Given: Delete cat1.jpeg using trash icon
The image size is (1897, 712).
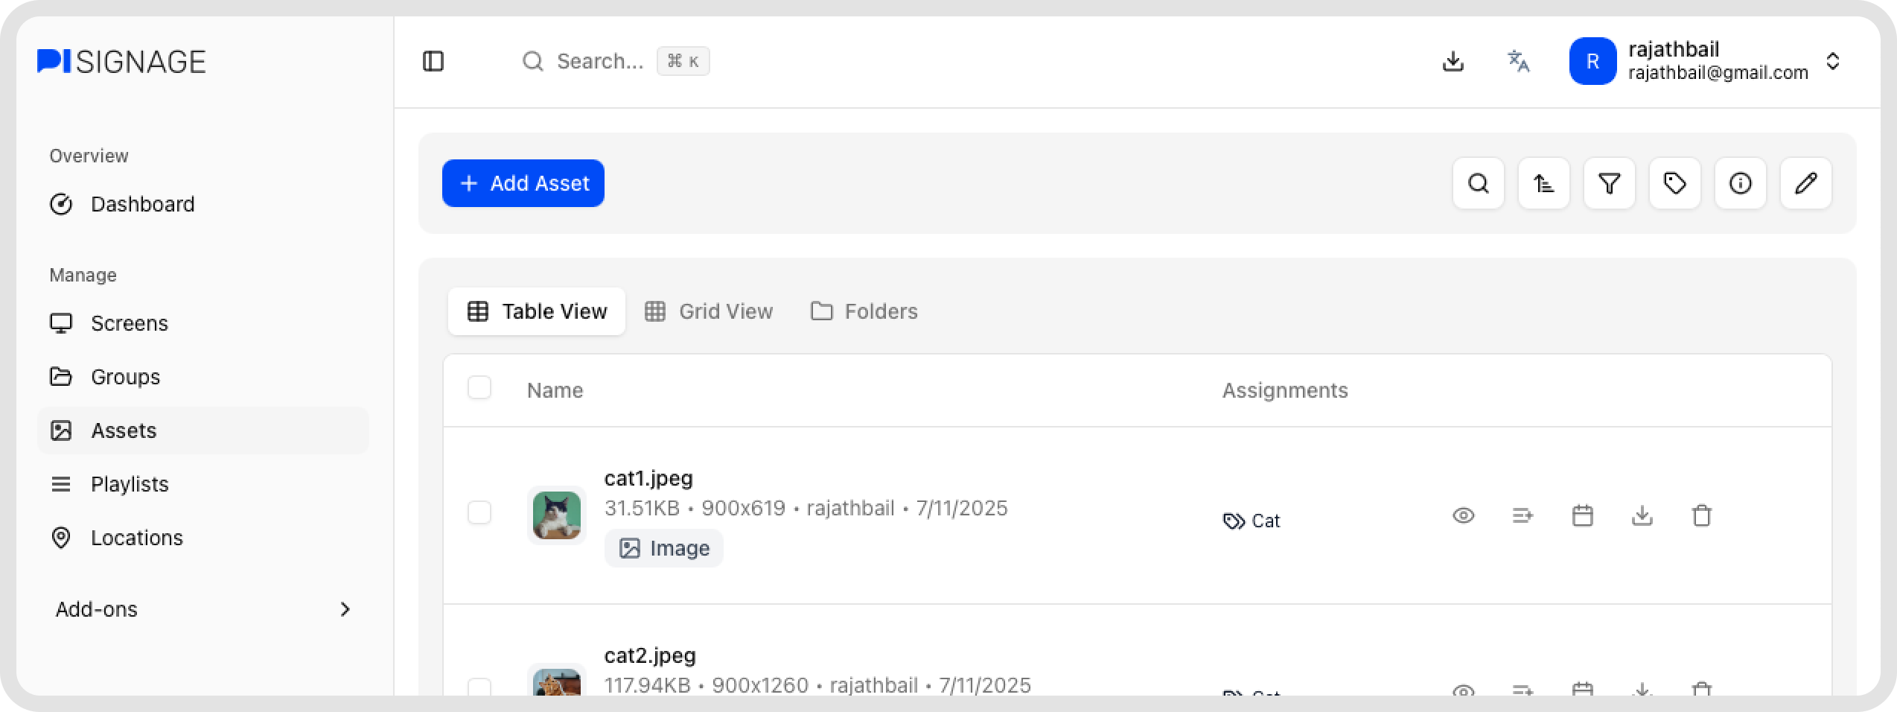Looking at the screenshot, I should 1701,515.
